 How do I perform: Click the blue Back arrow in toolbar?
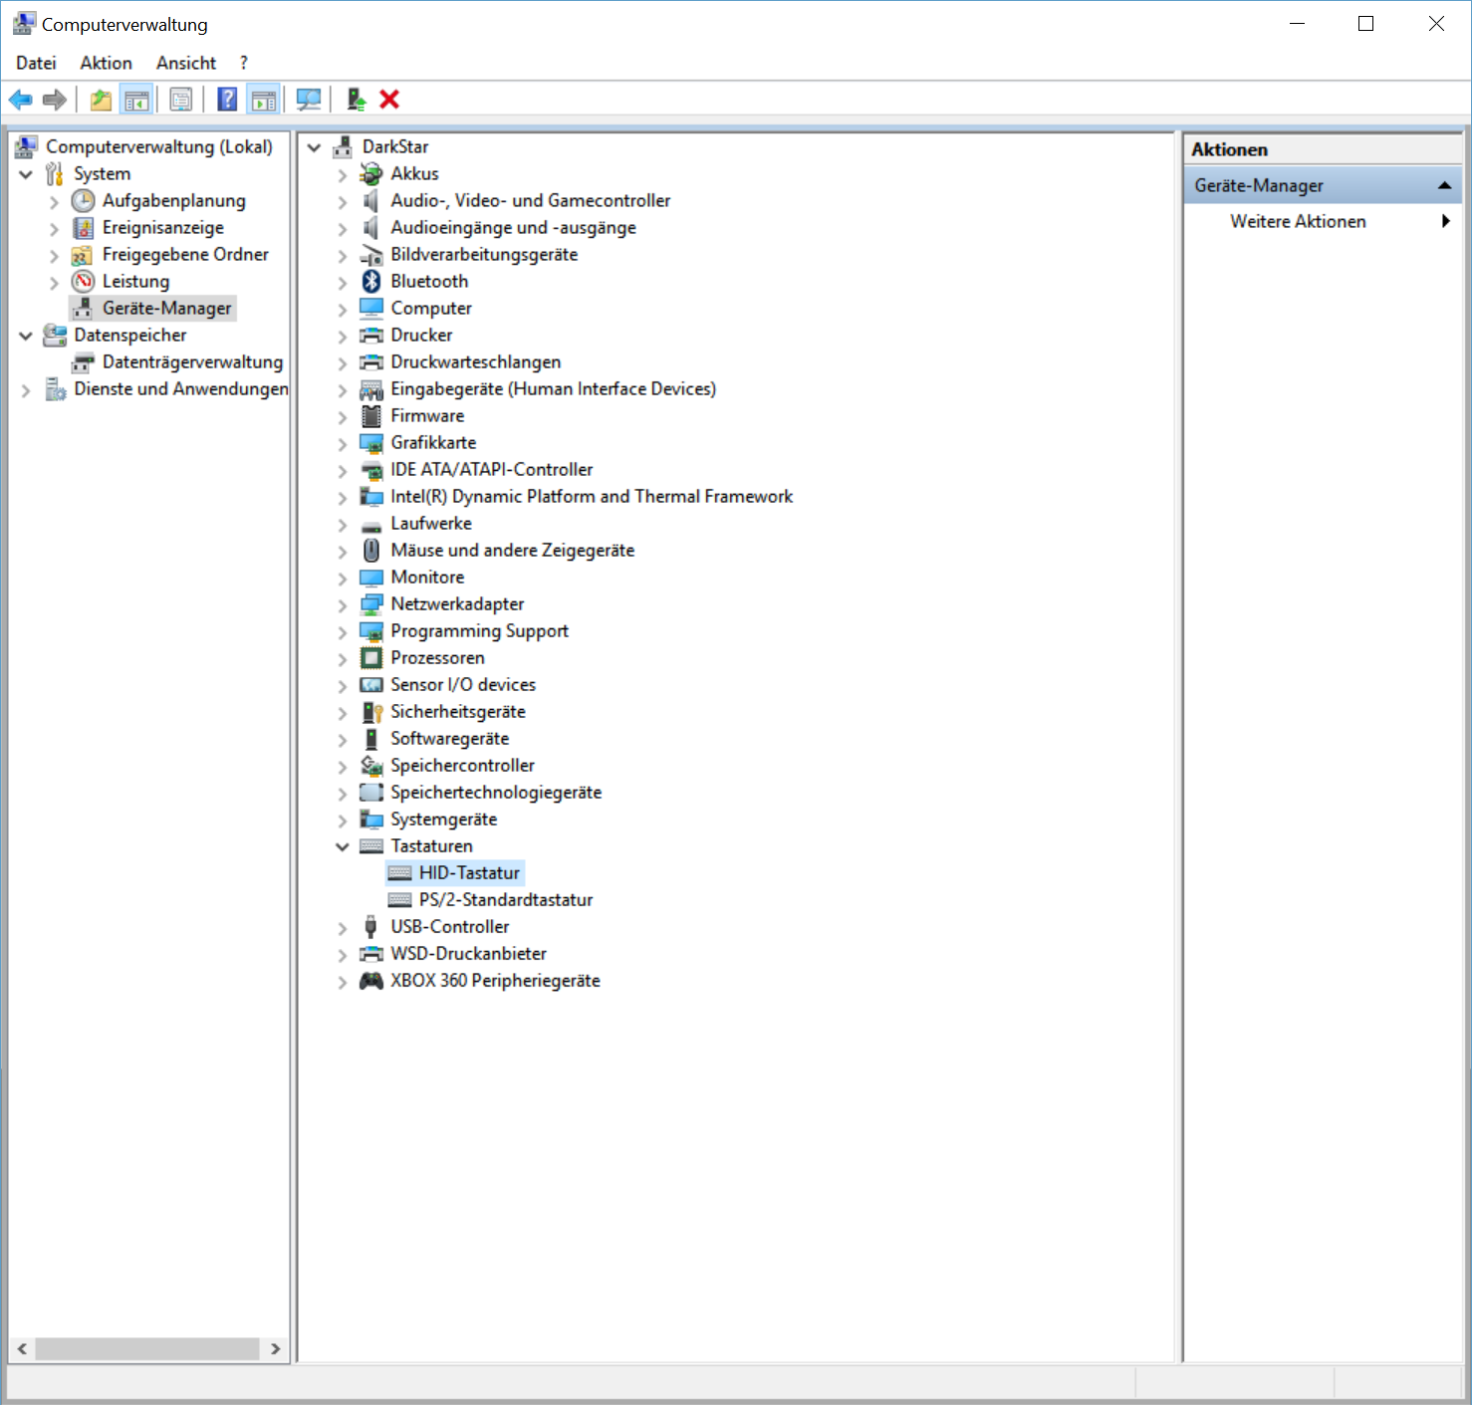tap(20, 100)
